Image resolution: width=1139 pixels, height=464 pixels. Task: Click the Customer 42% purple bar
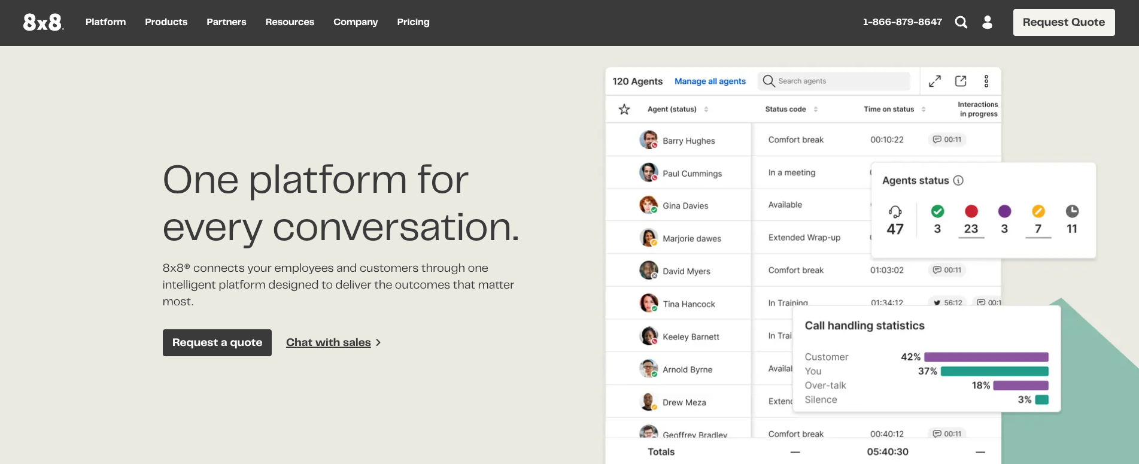click(x=986, y=357)
